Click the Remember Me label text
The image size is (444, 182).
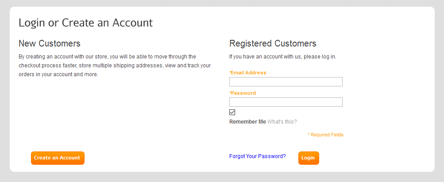click(x=247, y=122)
